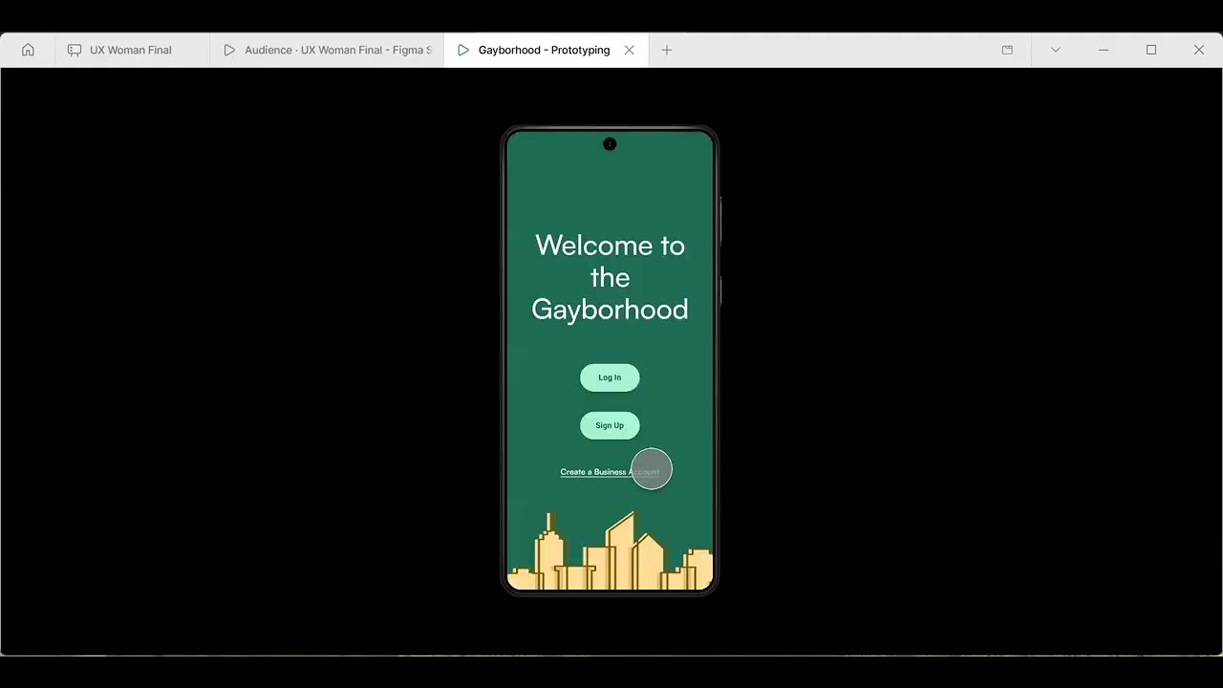Viewport: 1223px width, 688px height.
Task: Tap the Log In button
Action: click(610, 377)
